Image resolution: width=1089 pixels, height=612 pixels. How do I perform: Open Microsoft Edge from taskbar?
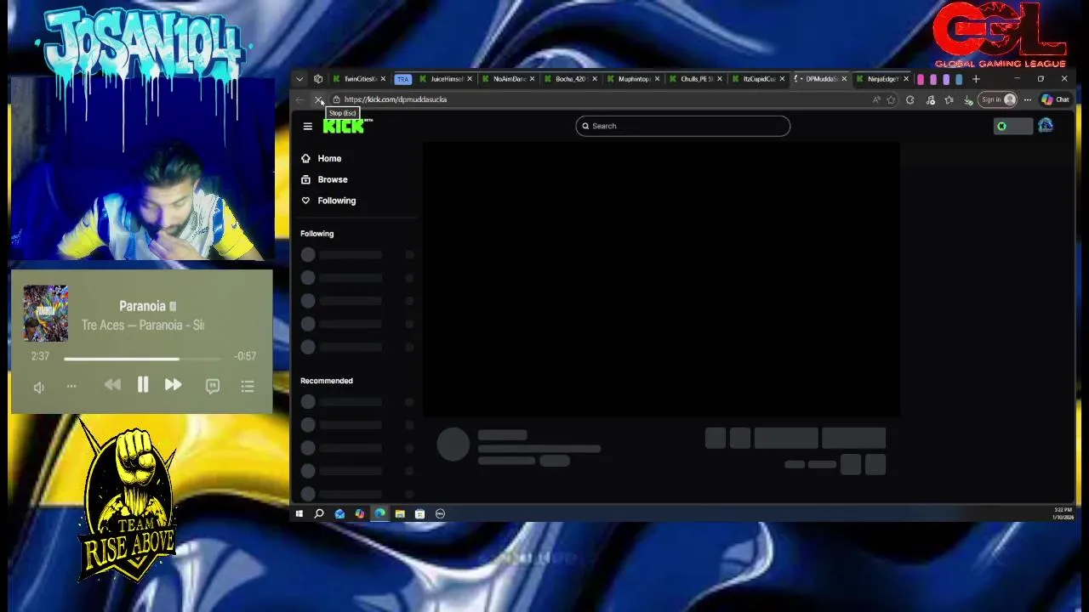pos(379,513)
